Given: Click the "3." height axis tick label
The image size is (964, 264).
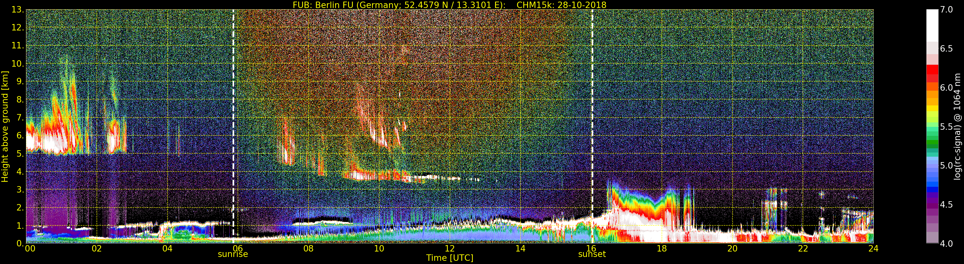Looking at the screenshot, I should tap(20, 189).
